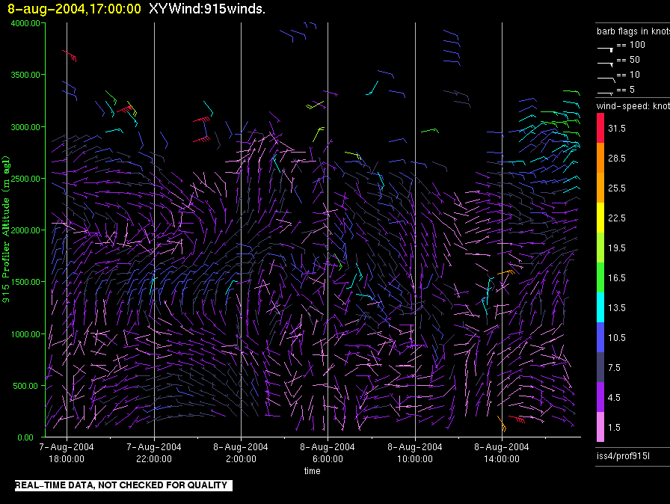Click the 25.5 wind-speed scale value
This screenshot has height=504, width=670.
[x=617, y=188]
